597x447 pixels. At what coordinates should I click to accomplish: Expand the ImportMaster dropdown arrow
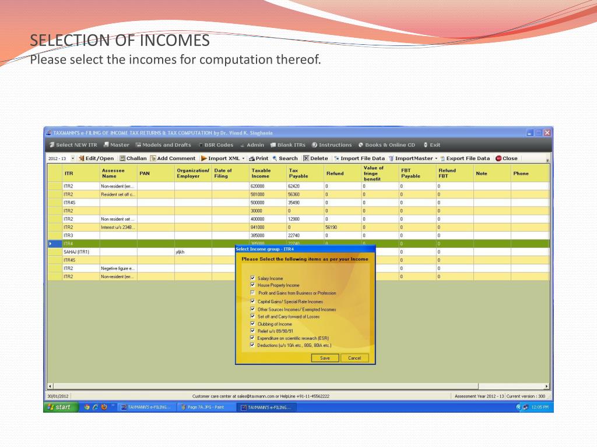[x=436, y=158]
